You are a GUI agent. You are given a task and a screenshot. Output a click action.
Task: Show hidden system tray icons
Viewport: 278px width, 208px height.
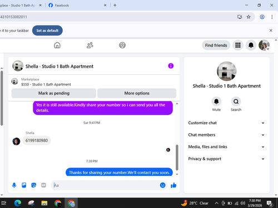pyautogui.click(x=216, y=203)
